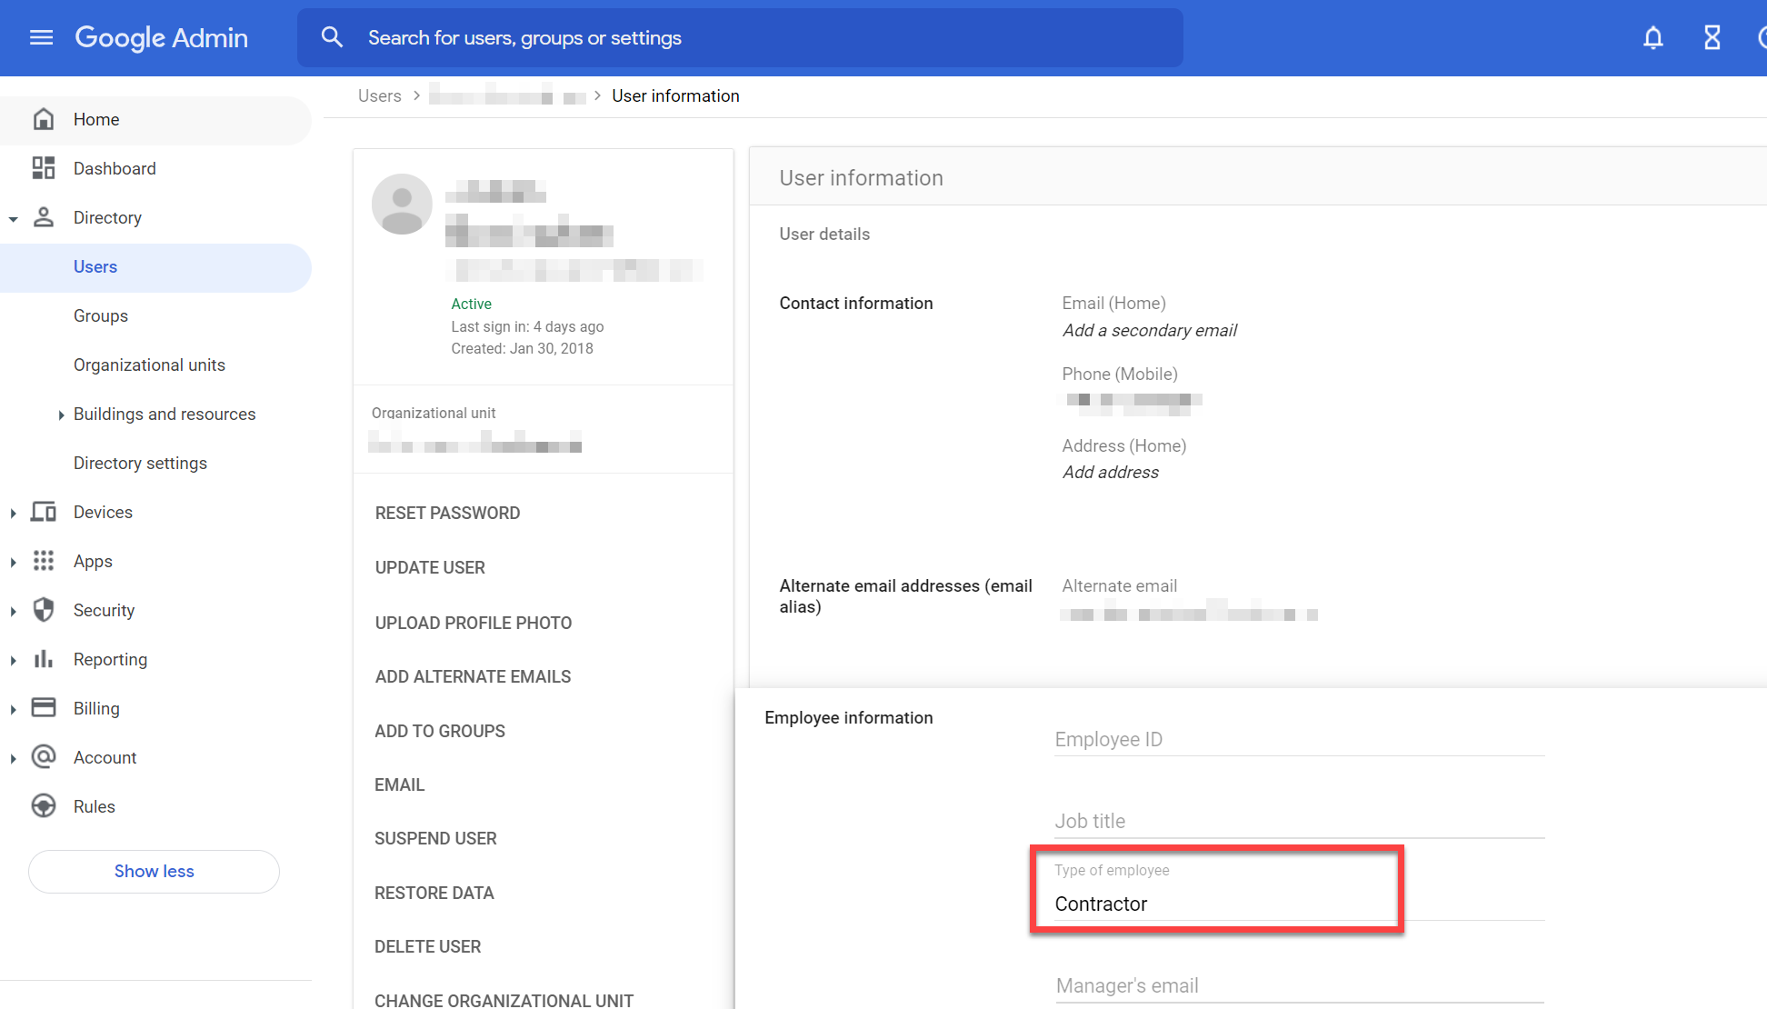Image resolution: width=1767 pixels, height=1009 pixels.
Task: Expand the Apps section arrow
Action: pyautogui.click(x=14, y=562)
